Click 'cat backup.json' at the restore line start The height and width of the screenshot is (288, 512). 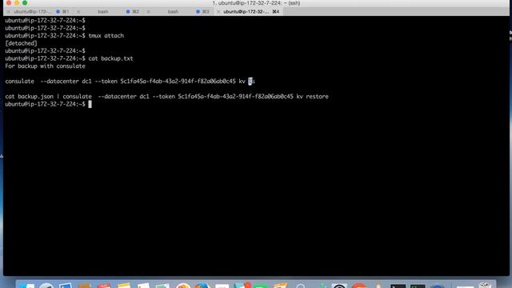click(29, 96)
